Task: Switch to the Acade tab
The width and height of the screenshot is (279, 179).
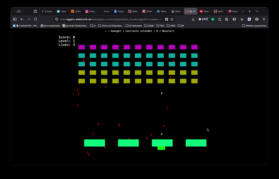Action: pyautogui.click(x=49, y=12)
